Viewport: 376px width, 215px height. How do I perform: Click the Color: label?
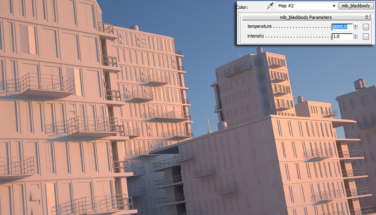(243, 6)
